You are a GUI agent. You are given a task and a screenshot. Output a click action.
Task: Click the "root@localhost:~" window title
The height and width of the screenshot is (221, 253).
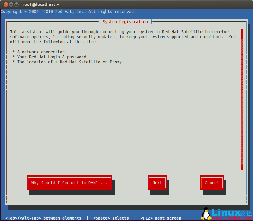pos(41,4)
